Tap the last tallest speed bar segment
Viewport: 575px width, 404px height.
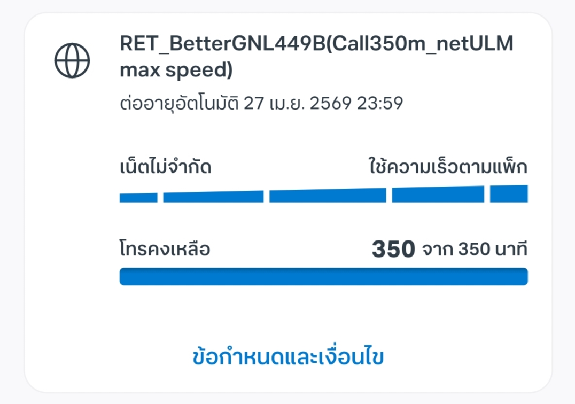pos(509,193)
